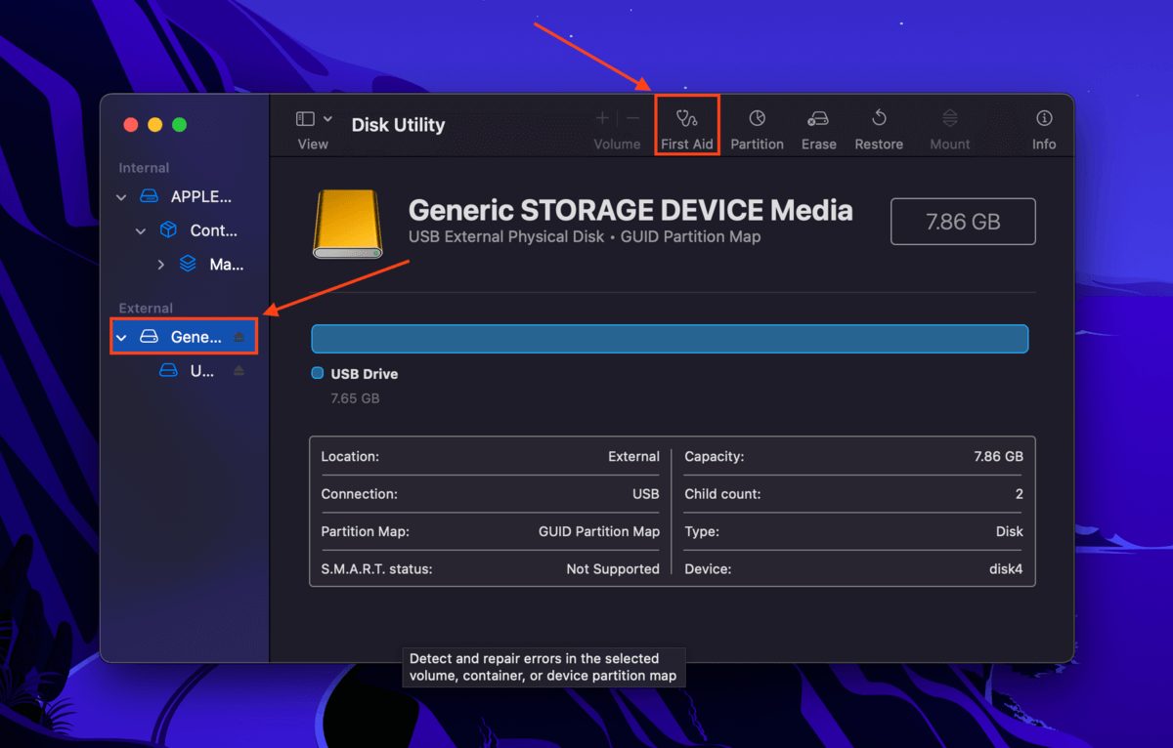Click the Generic STORAGE DEVICE Media title
The width and height of the screenshot is (1173, 748).
click(630, 210)
